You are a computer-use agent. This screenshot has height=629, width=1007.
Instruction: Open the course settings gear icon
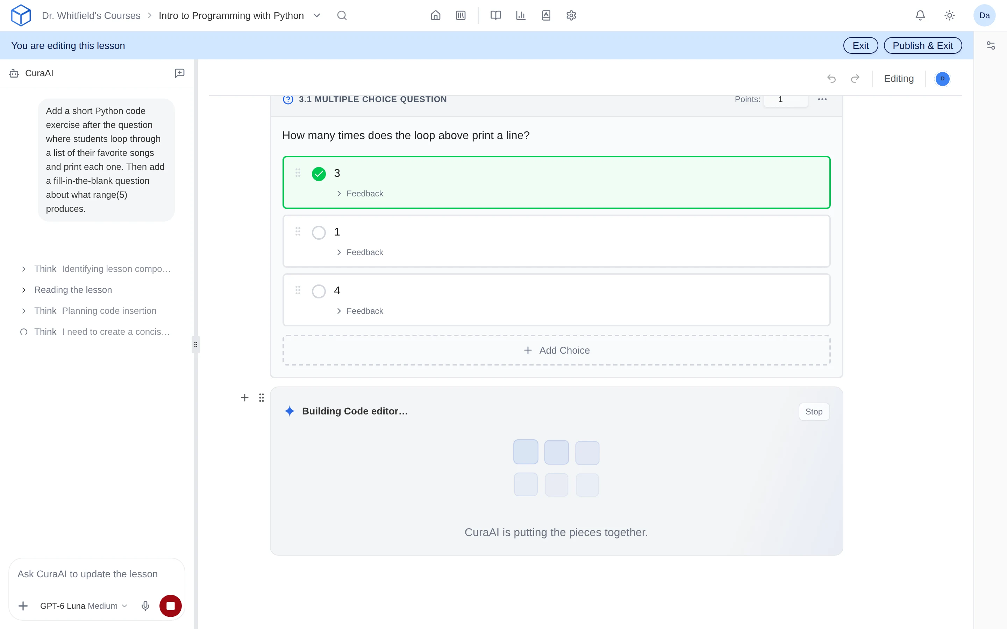coord(571,15)
